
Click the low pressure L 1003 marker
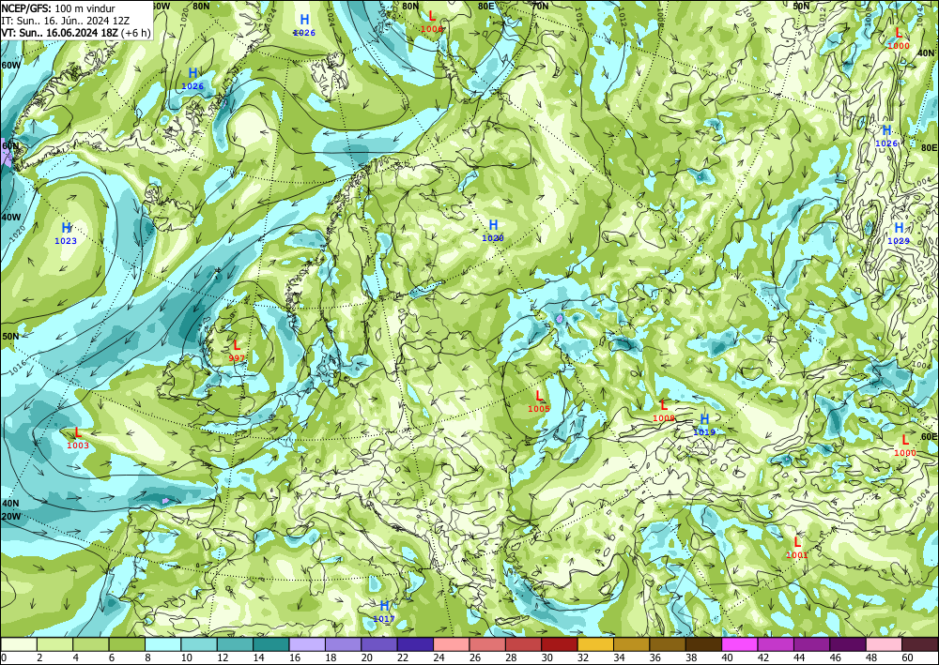77,438
